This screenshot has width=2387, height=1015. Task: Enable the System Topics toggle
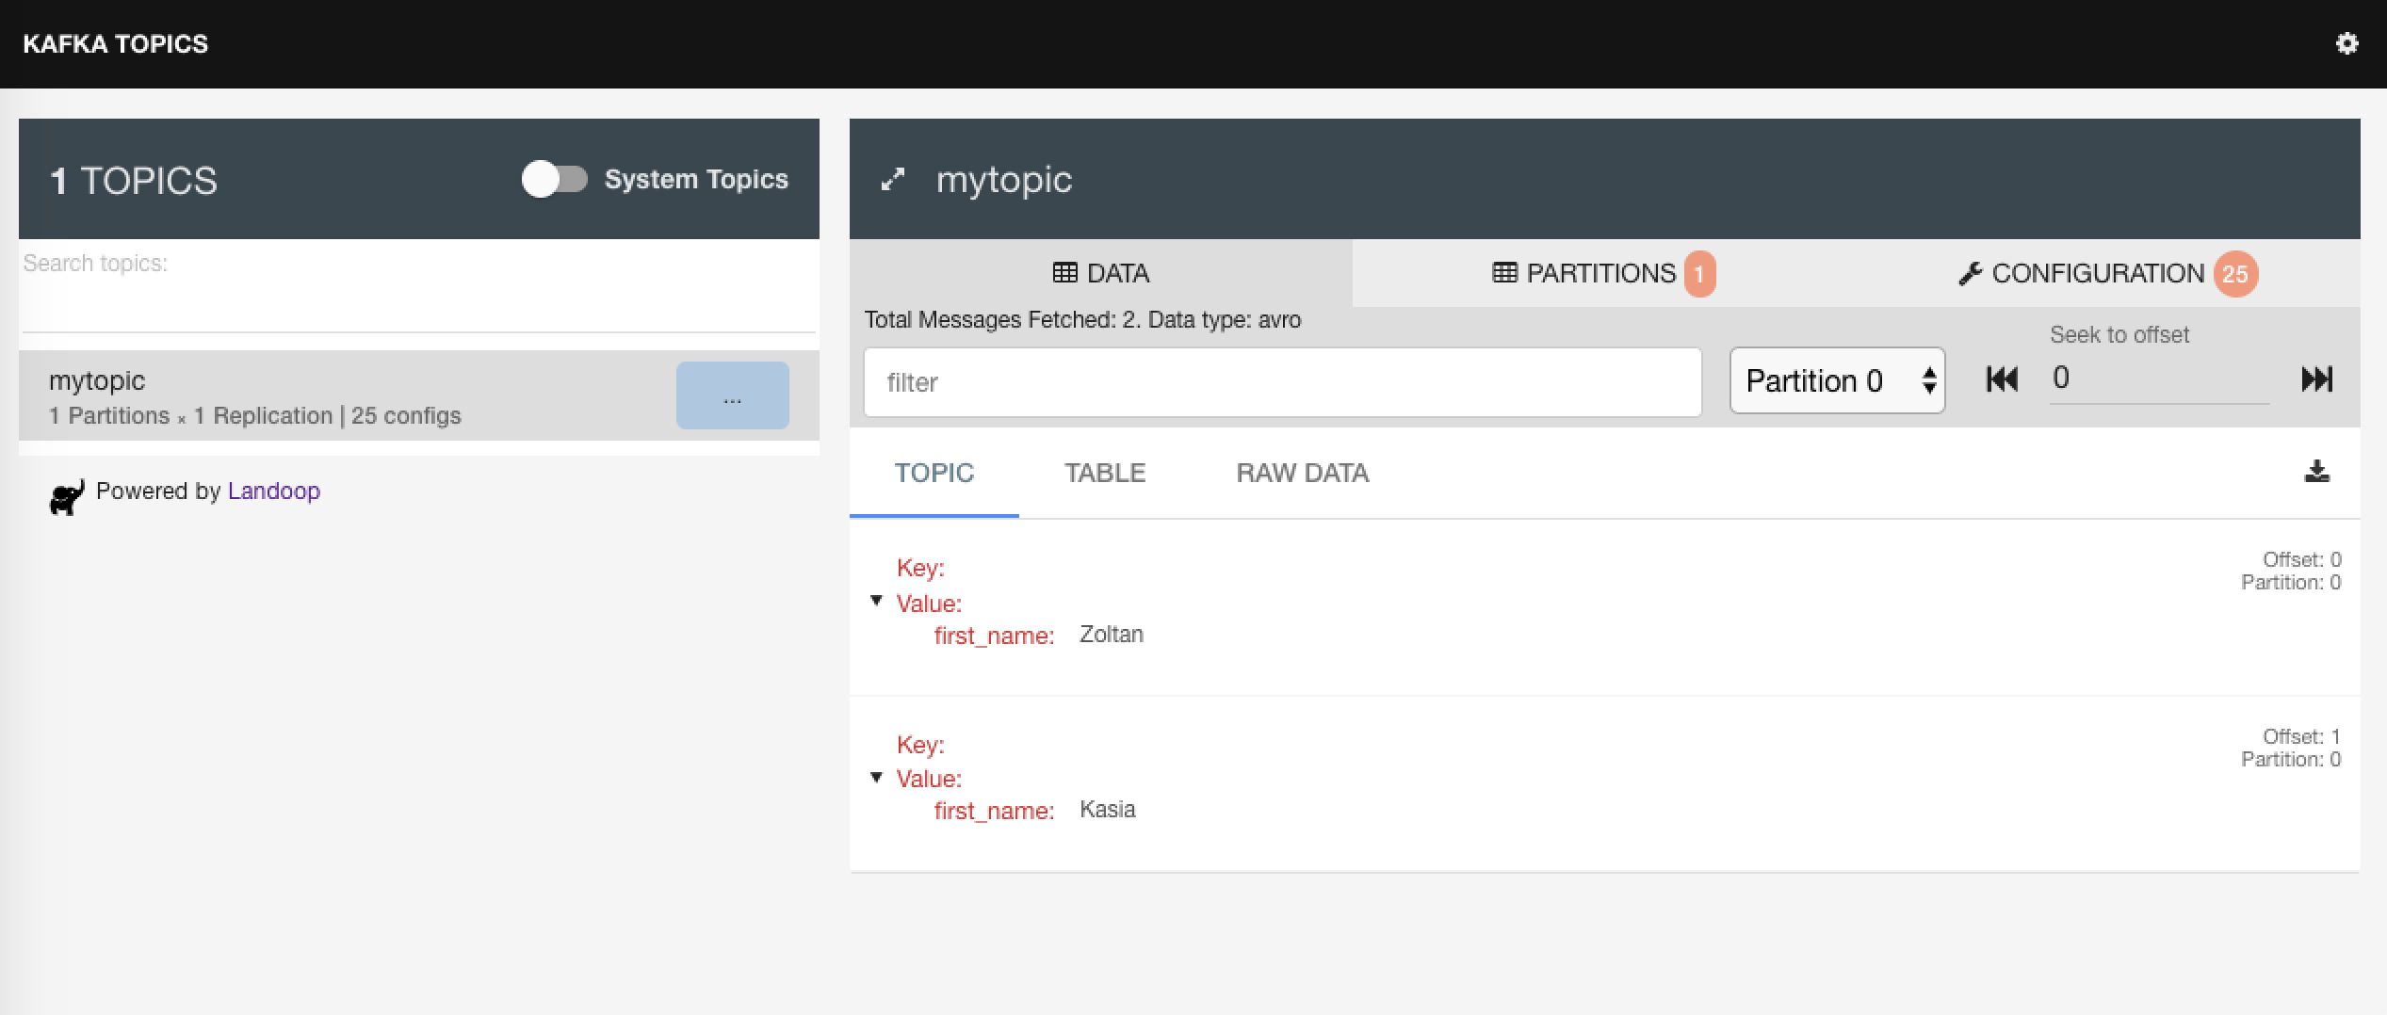click(x=554, y=179)
